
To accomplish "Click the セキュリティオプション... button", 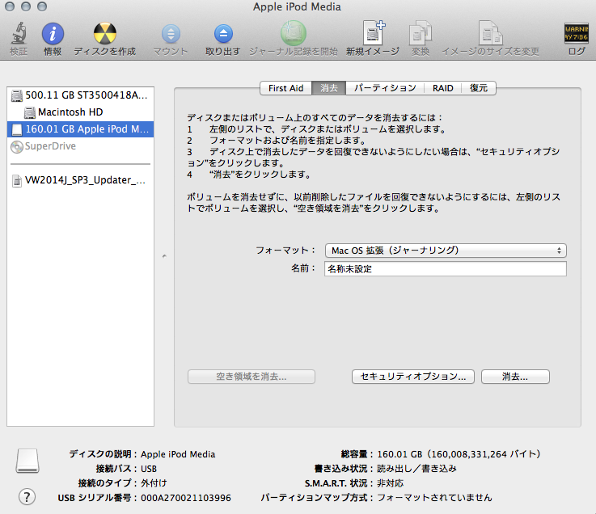I will (412, 377).
